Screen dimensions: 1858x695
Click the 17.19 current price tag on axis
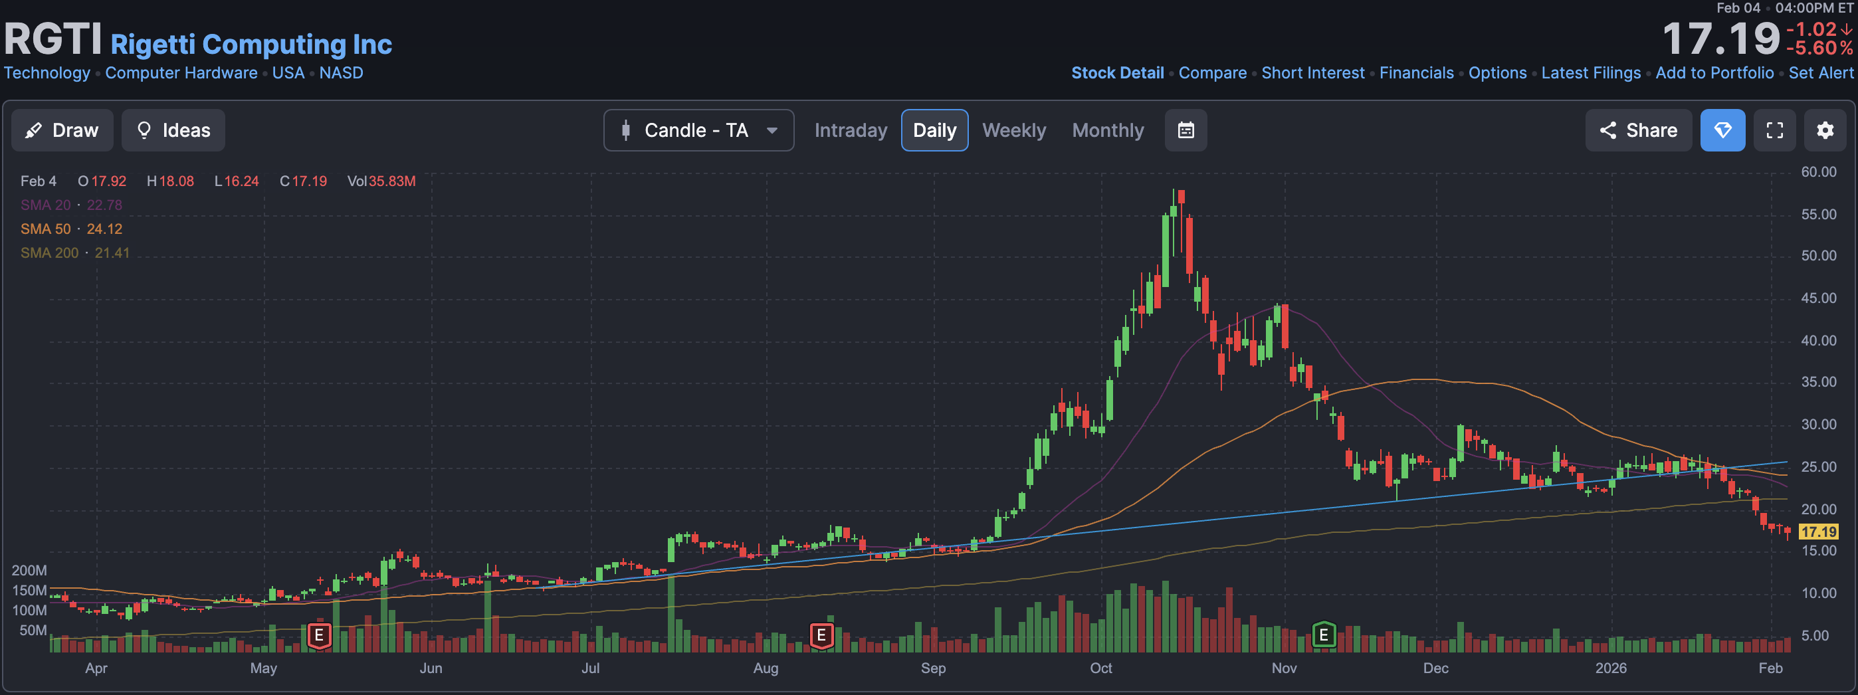pyautogui.click(x=1818, y=532)
